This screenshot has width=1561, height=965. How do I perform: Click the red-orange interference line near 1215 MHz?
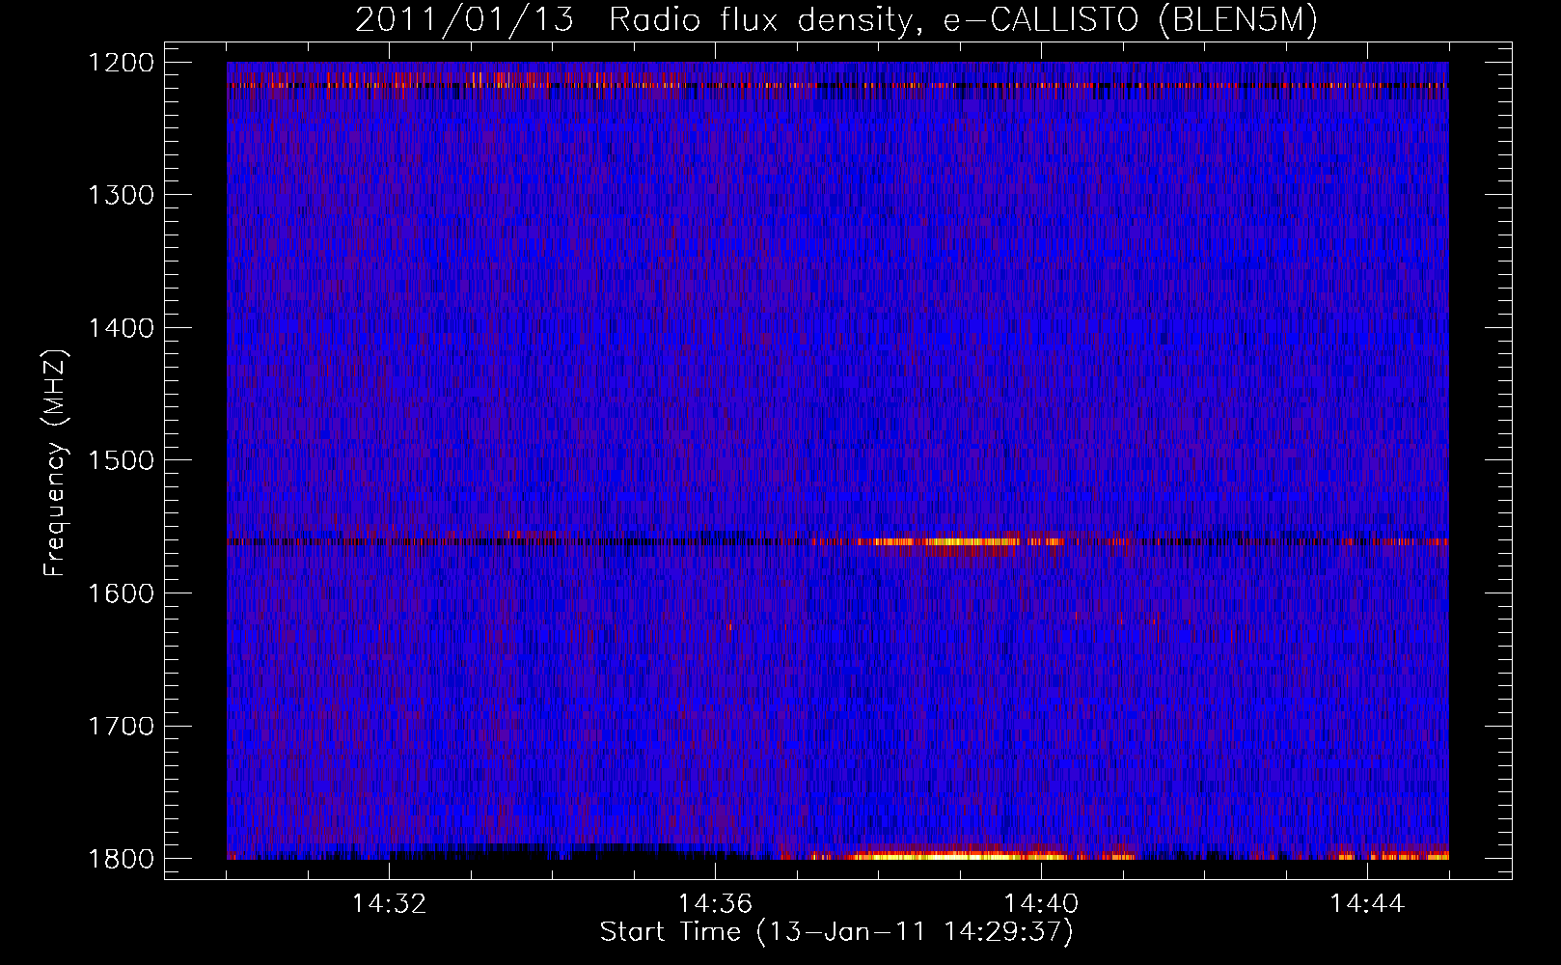coord(837,85)
